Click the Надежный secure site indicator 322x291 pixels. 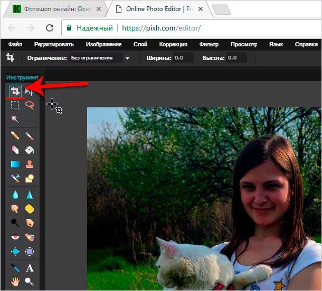pos(90,28)
